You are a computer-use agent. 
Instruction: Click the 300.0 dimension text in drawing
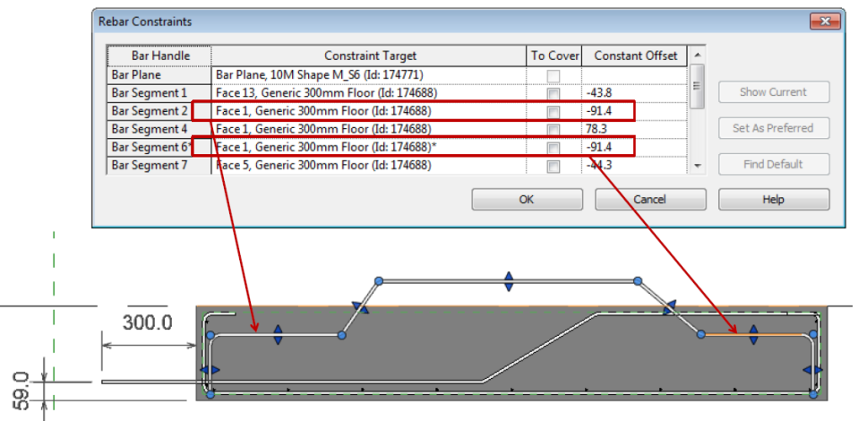click(x=148, y=322)
